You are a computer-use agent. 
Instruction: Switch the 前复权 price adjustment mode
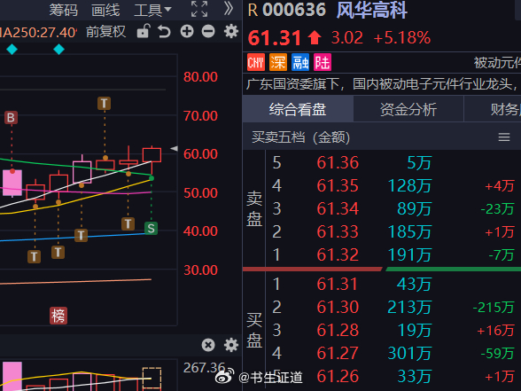click(x=106, y=32)
